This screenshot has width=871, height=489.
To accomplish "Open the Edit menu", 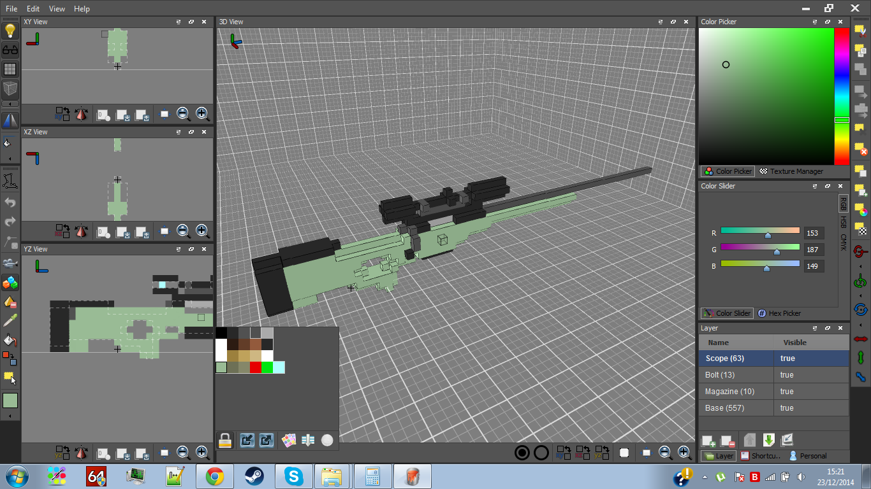I will tap(33, 9).
